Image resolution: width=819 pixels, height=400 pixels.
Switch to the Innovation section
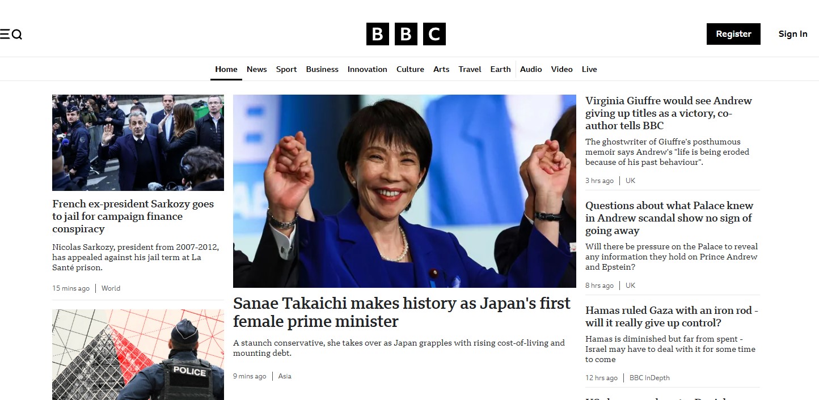(x=367, y=69)
